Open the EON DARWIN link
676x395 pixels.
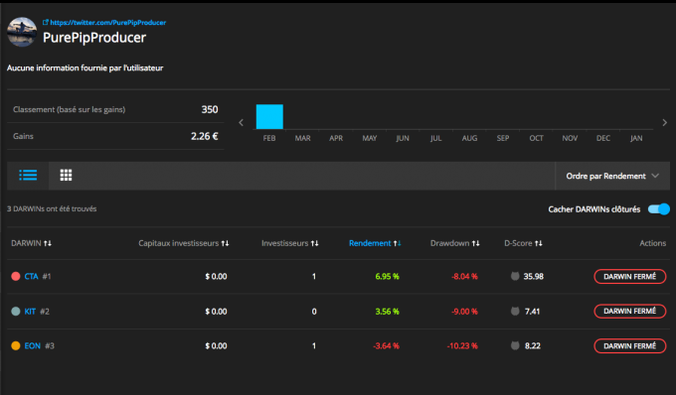pyautogui.click(x=33, y=345)
